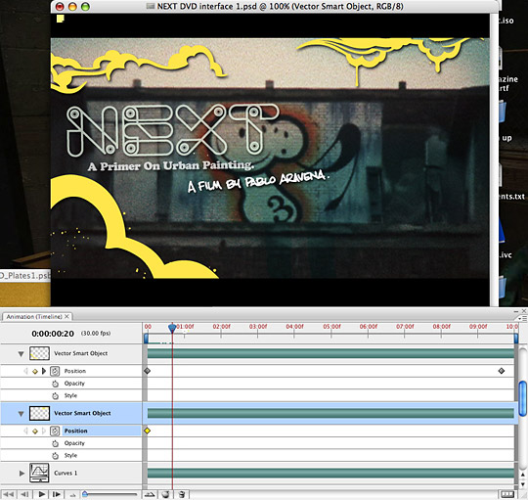This screenshot has height=500, width=528.
Task: Click the timeline zoom out mountain icon
Action: (x=72, y=495)
